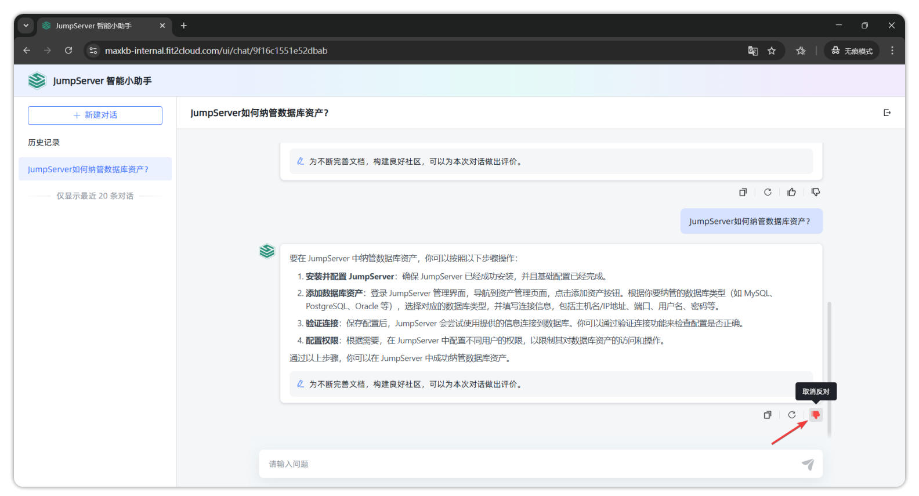Viewport: 919px width, 496px height.
Task: Copy the latest answer about database assets
Action: coord(768,415)
